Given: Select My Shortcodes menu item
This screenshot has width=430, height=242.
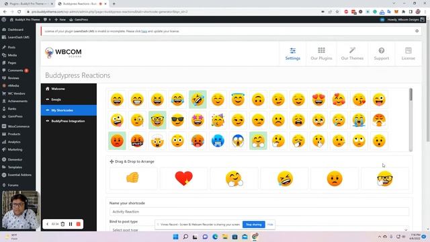Looking at the screenshot, I should tap(69, 110).
